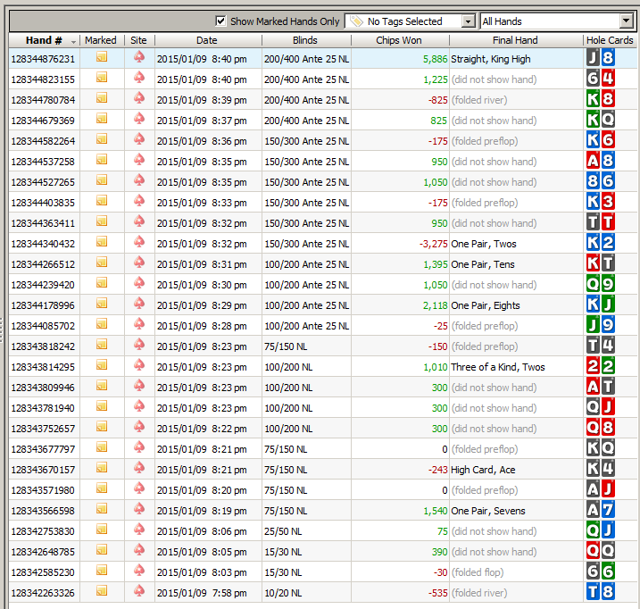Click marked note icon for hand 128344823155
This screenshot has height=609, width=640.
pyautogui.click(x=102, y=77)
